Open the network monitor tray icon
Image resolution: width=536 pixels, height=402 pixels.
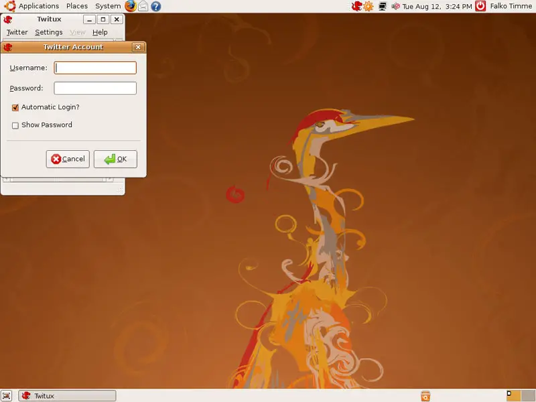pos(383,6)
